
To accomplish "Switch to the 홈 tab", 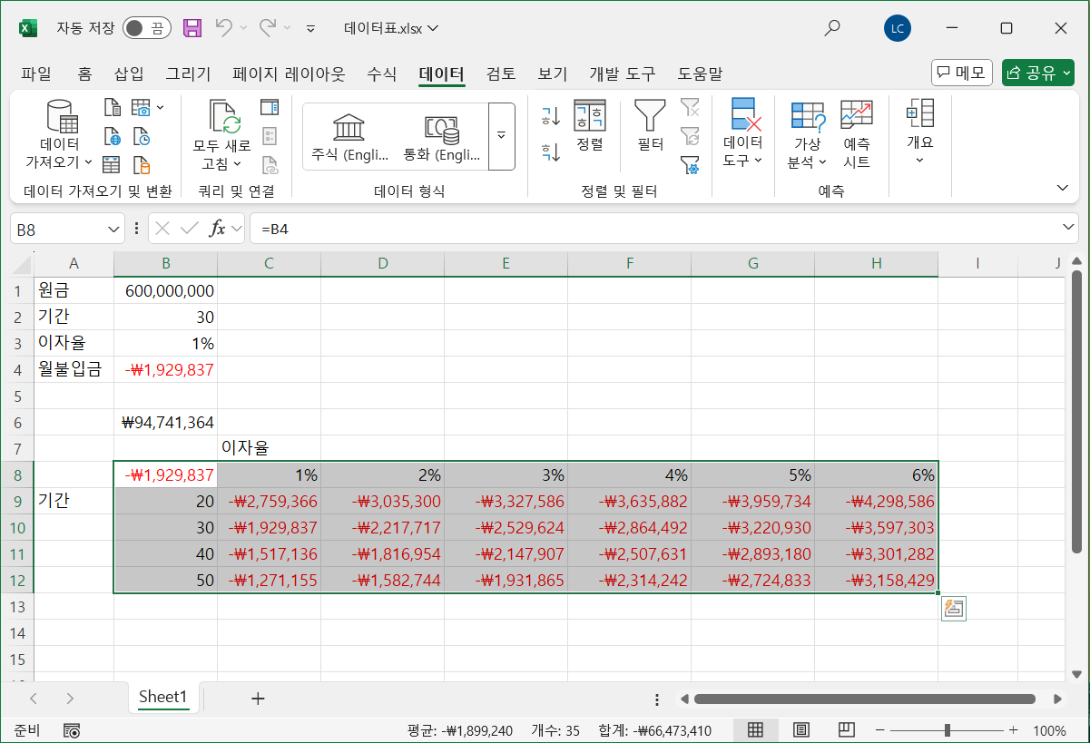I will 84,74.
